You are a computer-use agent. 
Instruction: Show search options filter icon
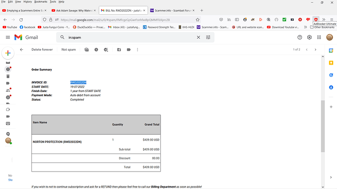(x=208, y=37)
